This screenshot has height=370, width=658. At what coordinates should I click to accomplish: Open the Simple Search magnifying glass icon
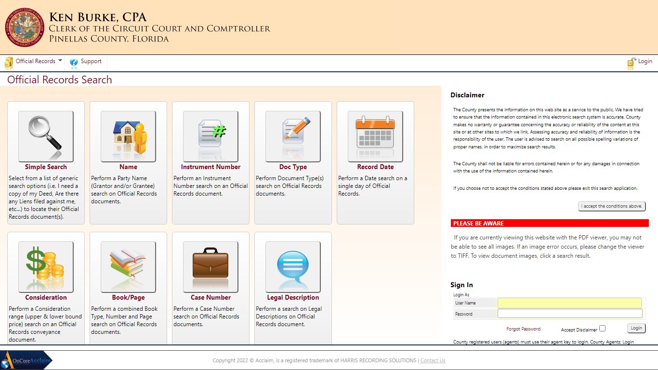[46, 136]
